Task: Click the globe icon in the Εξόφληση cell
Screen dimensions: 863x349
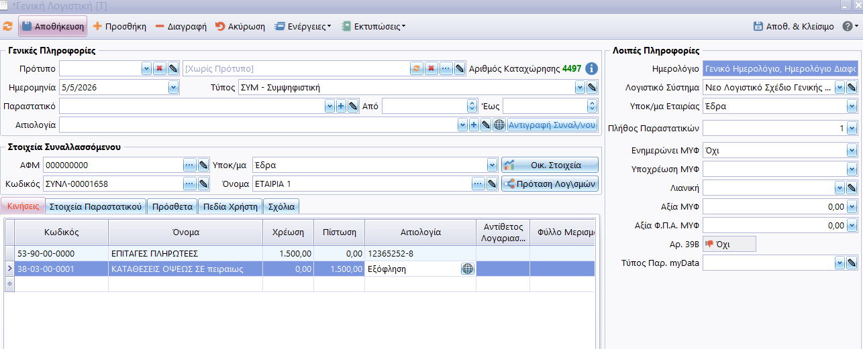Action: pyautogui.click(x=467, y=269)
